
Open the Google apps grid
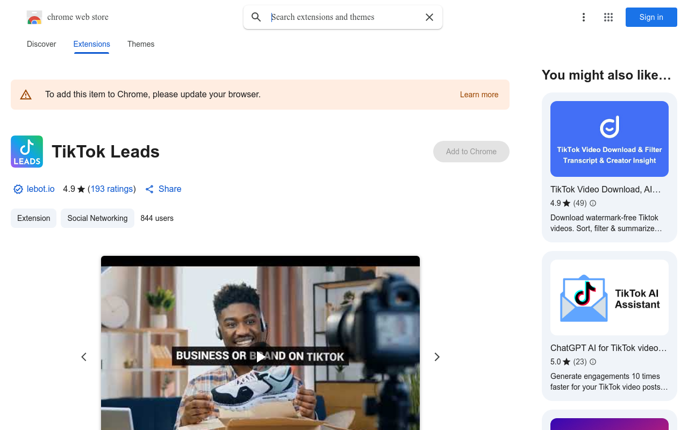tap(608, 17)
